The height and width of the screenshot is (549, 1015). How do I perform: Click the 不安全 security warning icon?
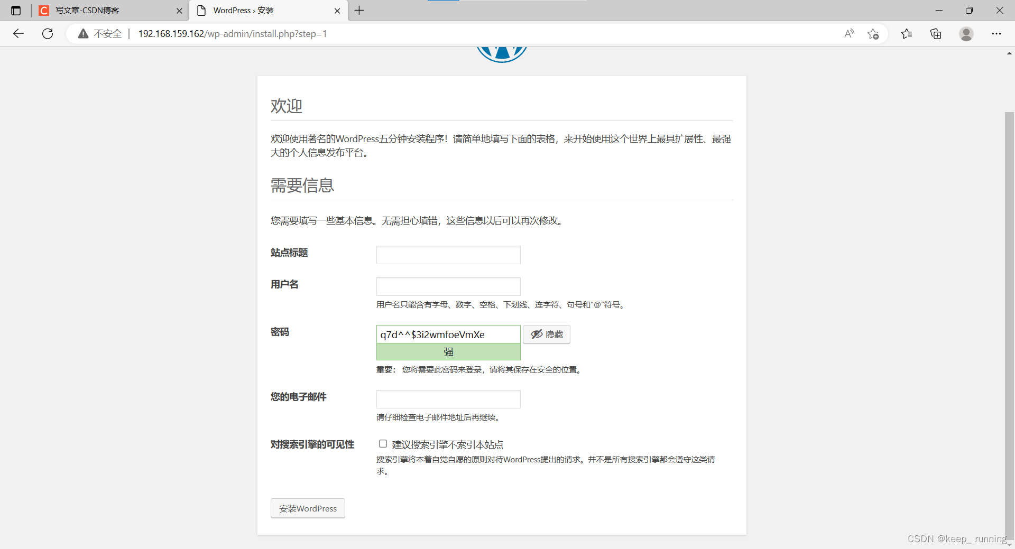click(x=83, y=33)
